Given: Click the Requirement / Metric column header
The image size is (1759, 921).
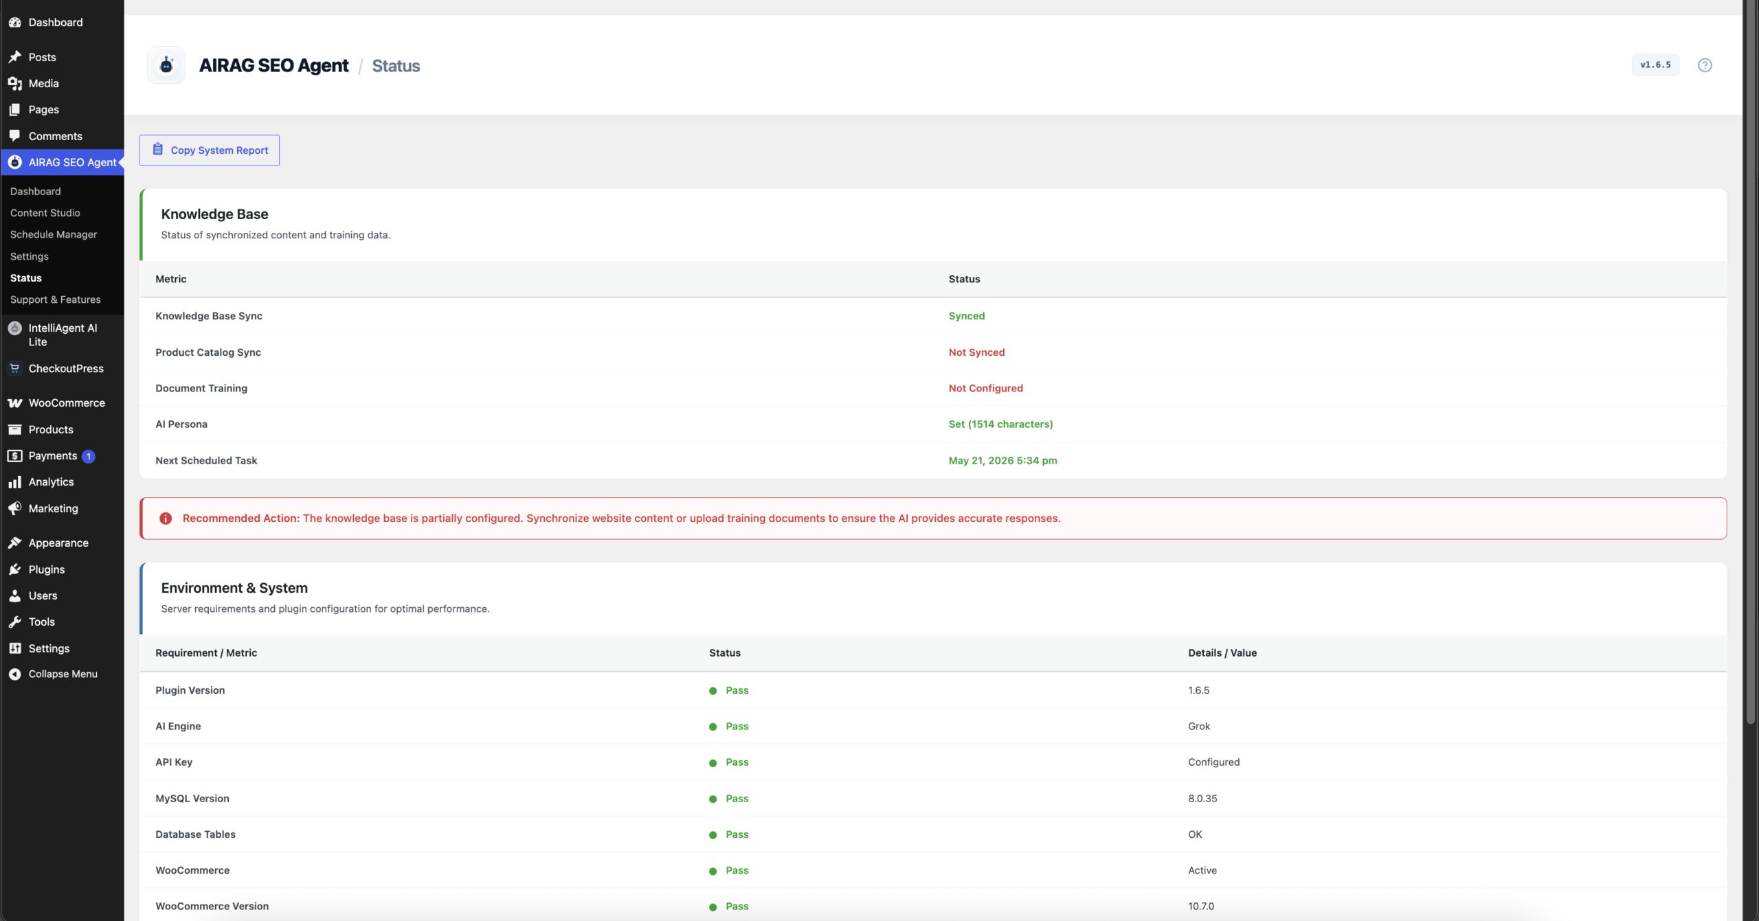Looking at the screenshot, I should tap(206, 653).
